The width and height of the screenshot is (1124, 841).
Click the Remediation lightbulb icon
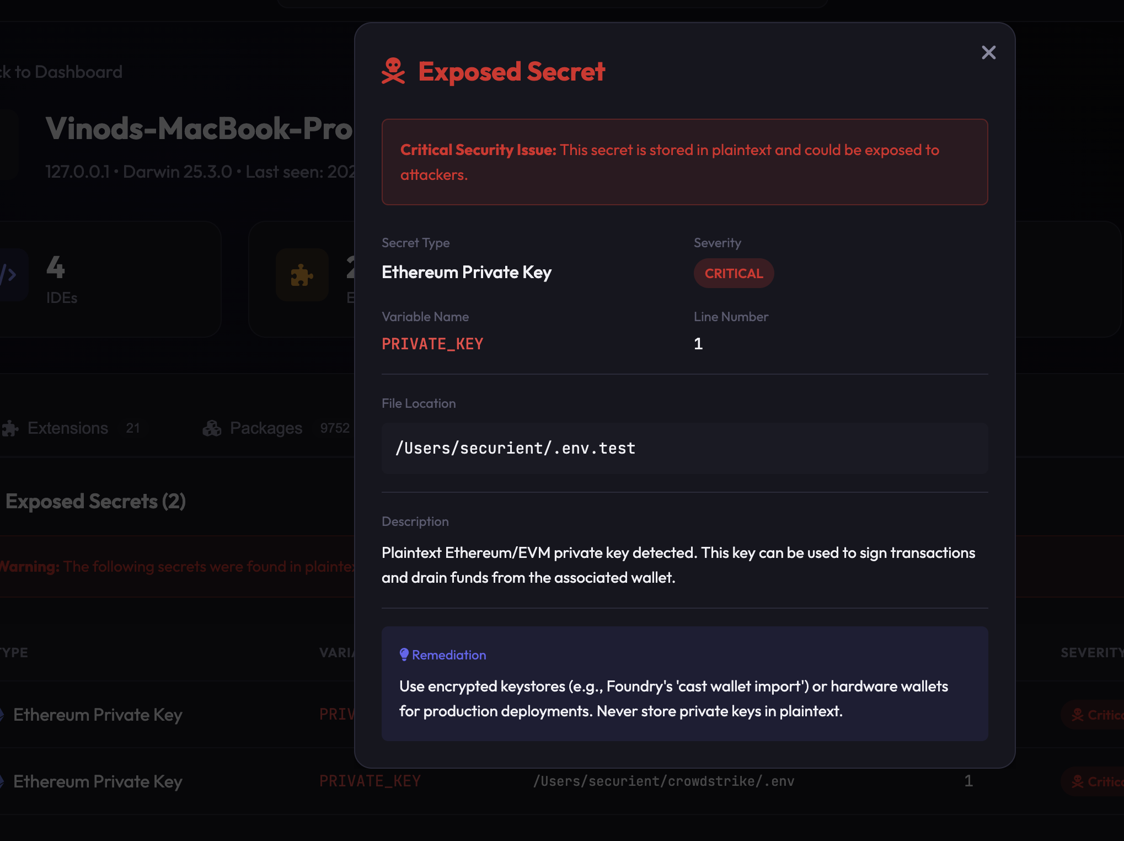(404, 654)
